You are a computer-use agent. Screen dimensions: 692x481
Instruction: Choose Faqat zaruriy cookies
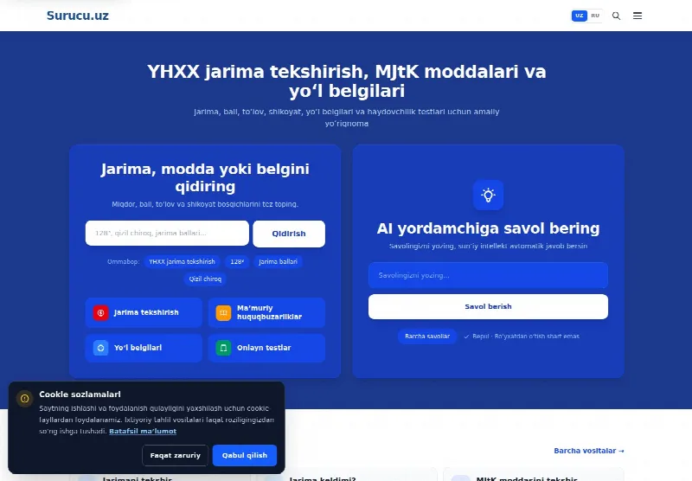point(176,455)
